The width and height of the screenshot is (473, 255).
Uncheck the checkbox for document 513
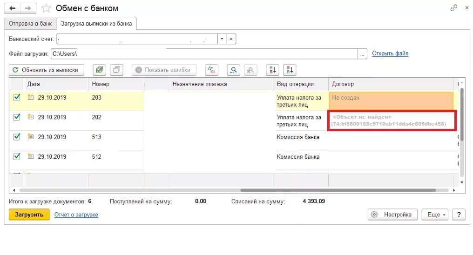coord(17,136)
